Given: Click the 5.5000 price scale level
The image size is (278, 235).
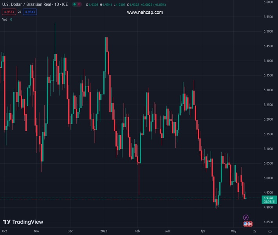Looking at the screenshot, I should coord(268,31).
